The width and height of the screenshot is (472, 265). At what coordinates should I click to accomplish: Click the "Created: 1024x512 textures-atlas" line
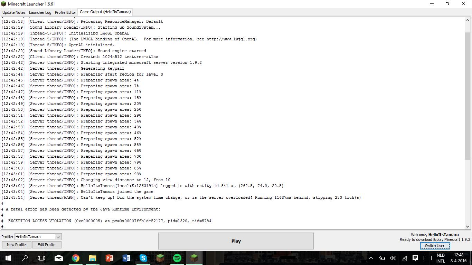(80, 57)
